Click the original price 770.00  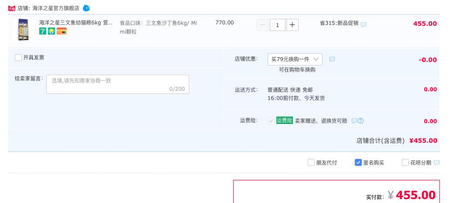tap(224, 23)
